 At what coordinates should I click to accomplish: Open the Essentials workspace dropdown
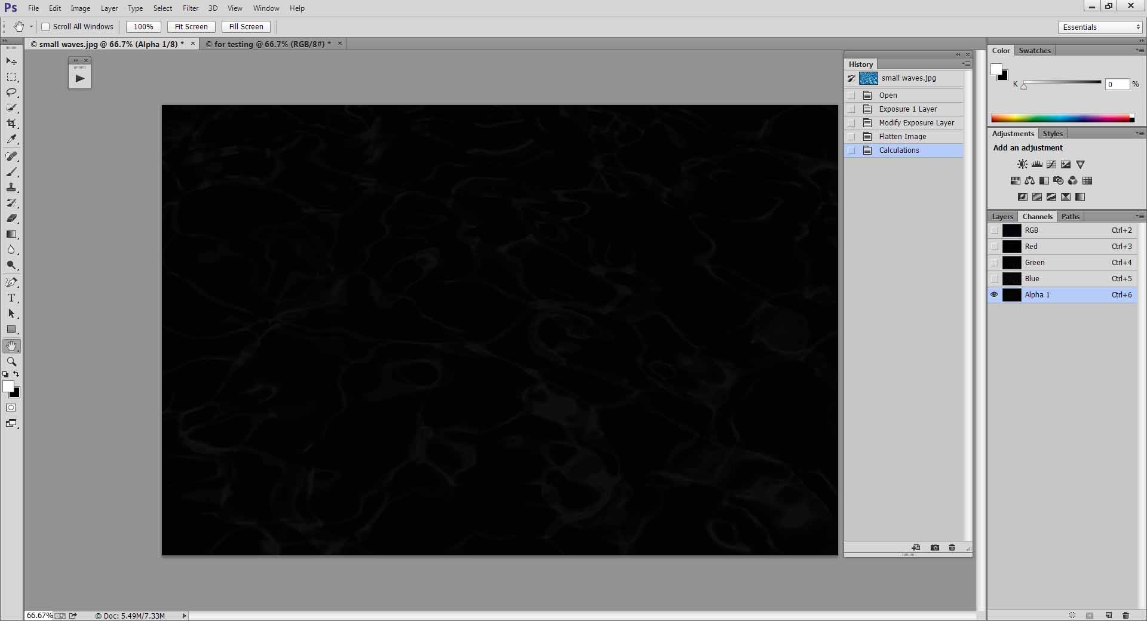[1100, 27]
